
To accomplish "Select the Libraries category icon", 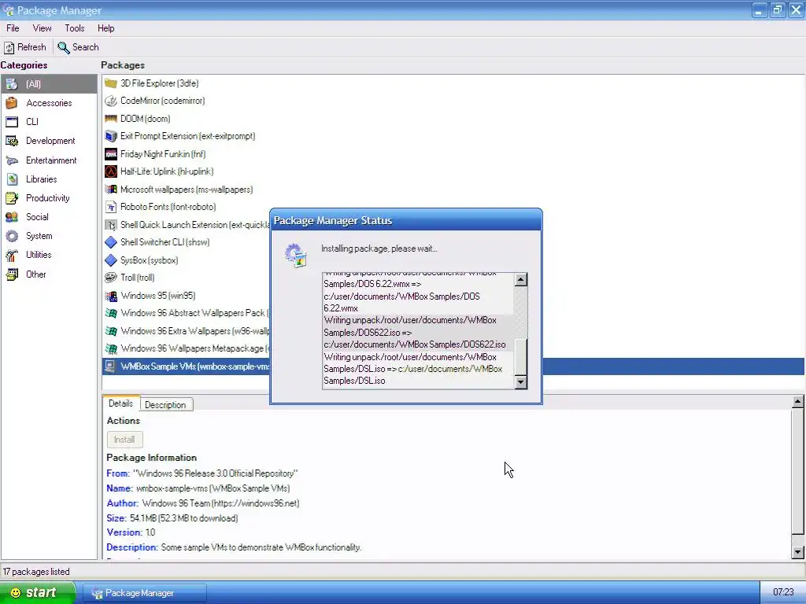I will [x=12, y=179].
